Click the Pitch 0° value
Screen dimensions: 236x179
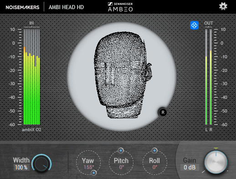click(x=122, y=167)
